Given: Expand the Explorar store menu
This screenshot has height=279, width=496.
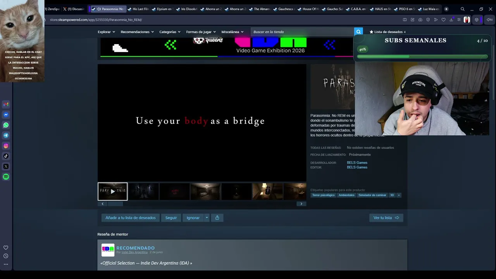Looking at the screenshot, I should (106, 32).
